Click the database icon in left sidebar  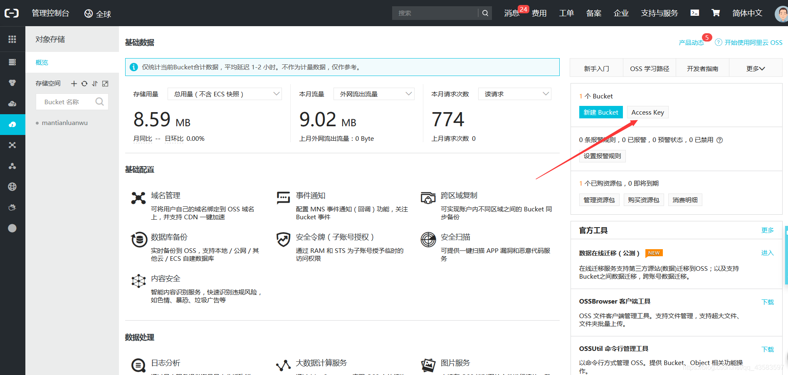click(x=12, y=83)
